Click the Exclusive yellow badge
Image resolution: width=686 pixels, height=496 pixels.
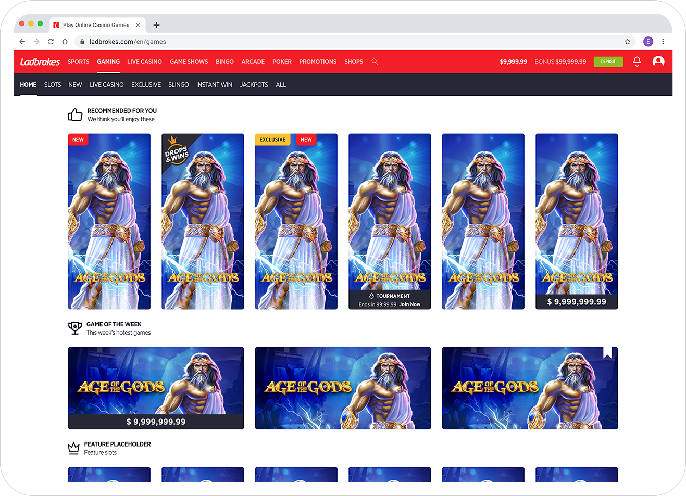pyautogui.click(x=272, y=139)
